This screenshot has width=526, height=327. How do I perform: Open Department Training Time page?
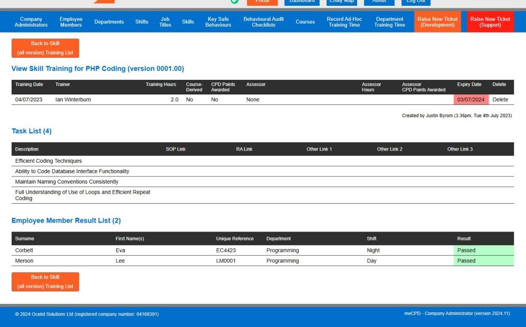tap(390, 22)
